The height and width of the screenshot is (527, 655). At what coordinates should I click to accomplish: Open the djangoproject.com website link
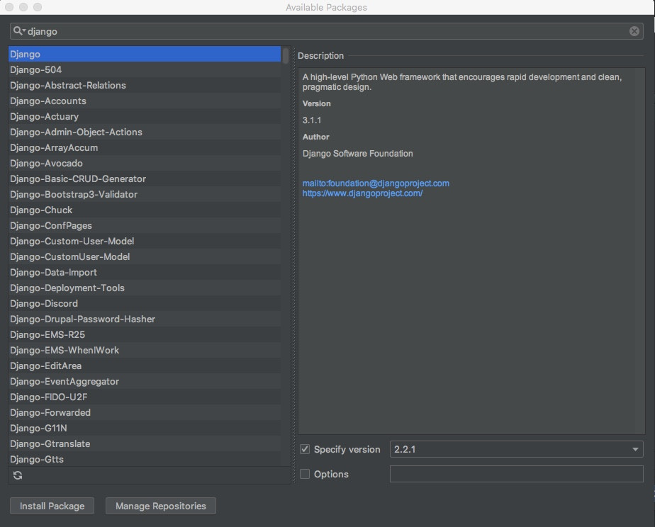363,193
